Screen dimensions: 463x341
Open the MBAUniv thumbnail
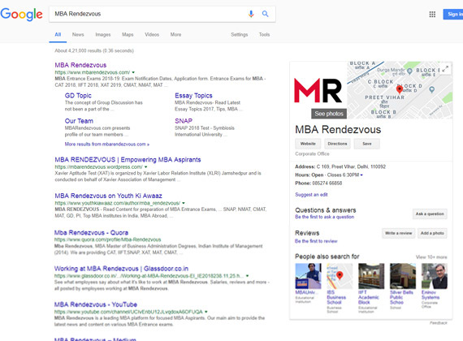(x=308, y=276)
